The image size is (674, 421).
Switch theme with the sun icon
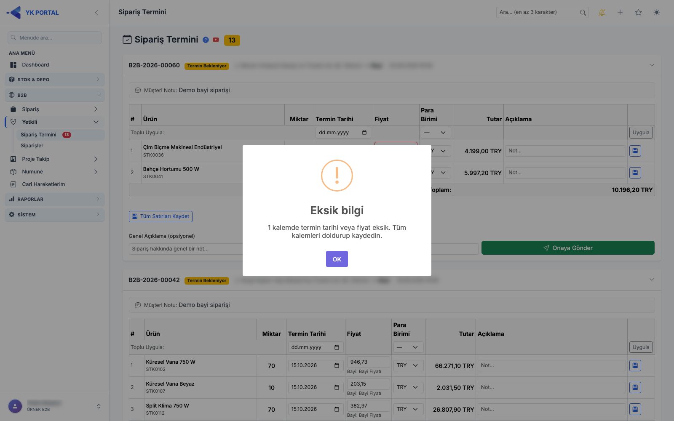tap(656, 13)
